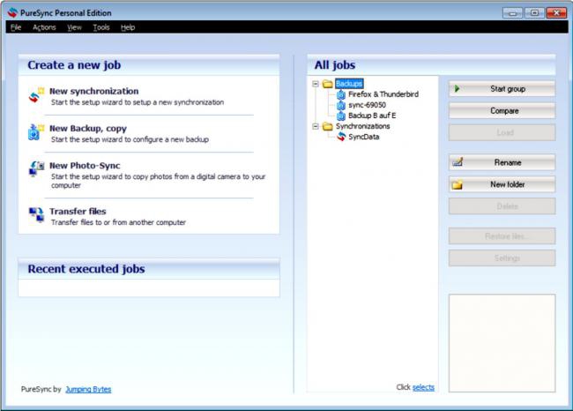Collapse the Synchronizations folder tree node
Screen dimensions: 573x411
click(x=316, y=126)
